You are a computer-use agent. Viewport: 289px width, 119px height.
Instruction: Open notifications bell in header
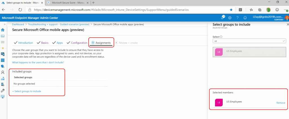[x=223, y=18]
